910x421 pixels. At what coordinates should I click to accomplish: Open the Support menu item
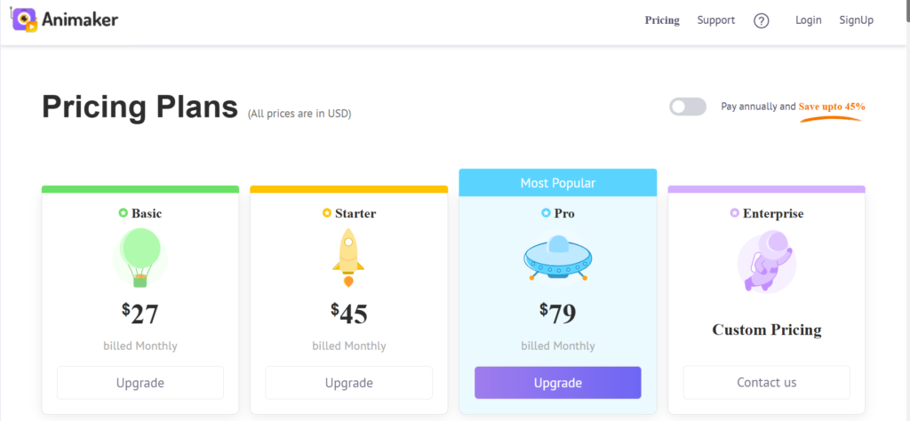716,20
